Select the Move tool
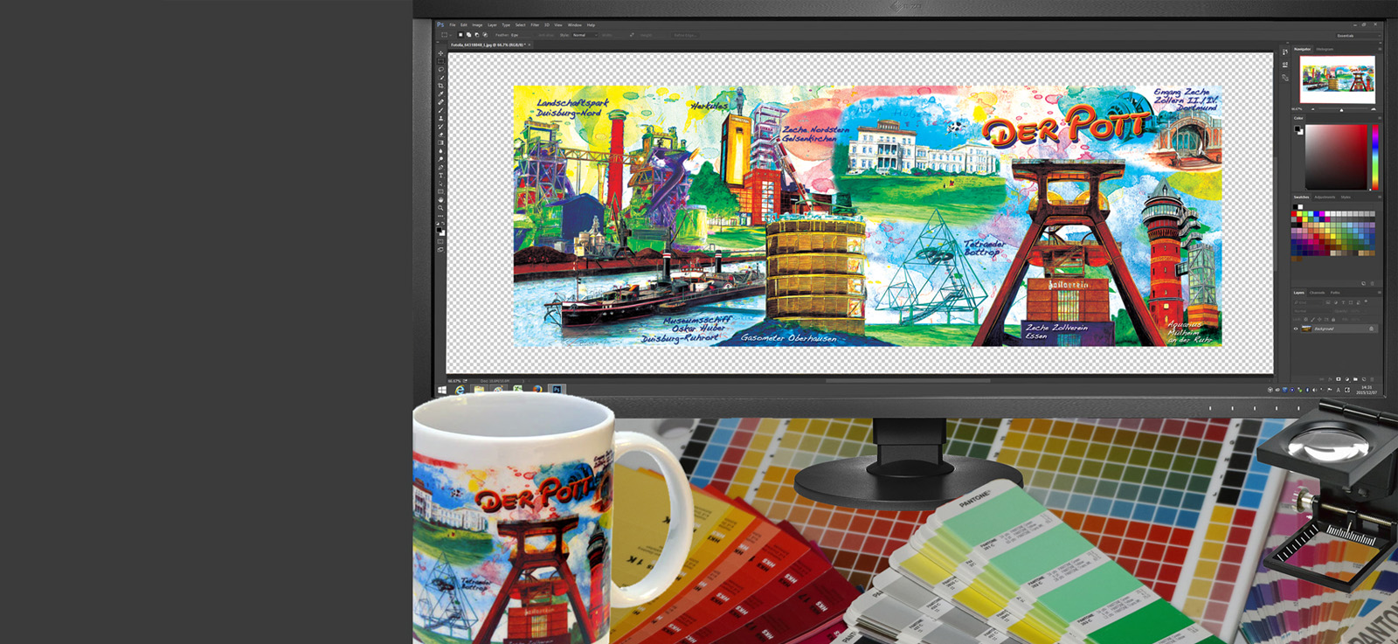 tap(441, 53)
